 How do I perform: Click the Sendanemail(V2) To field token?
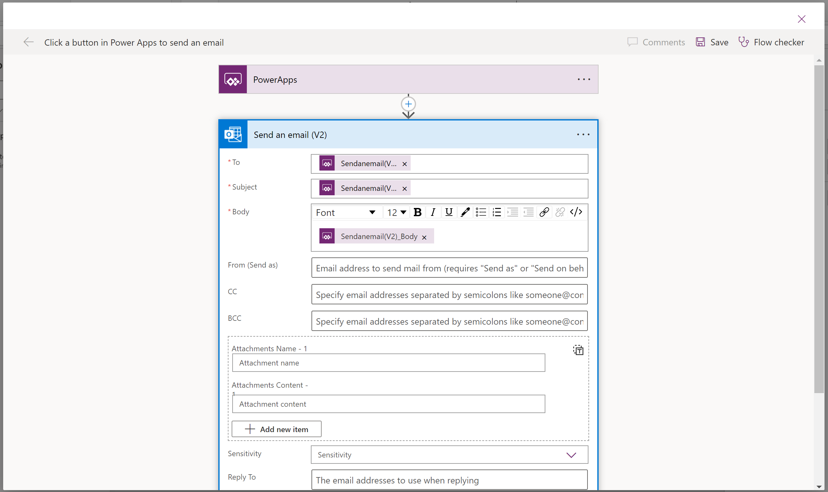point(362,163)
